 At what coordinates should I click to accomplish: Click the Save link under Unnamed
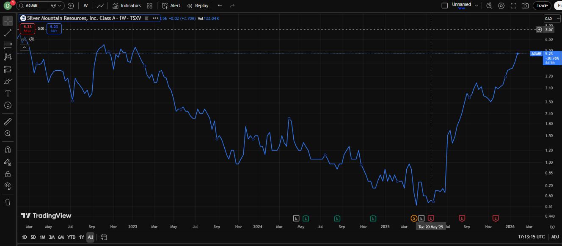pyautogui.click(x=461, y=8)
